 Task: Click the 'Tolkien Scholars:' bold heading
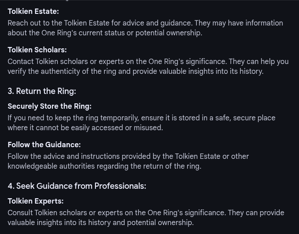[x=37, y=50]
